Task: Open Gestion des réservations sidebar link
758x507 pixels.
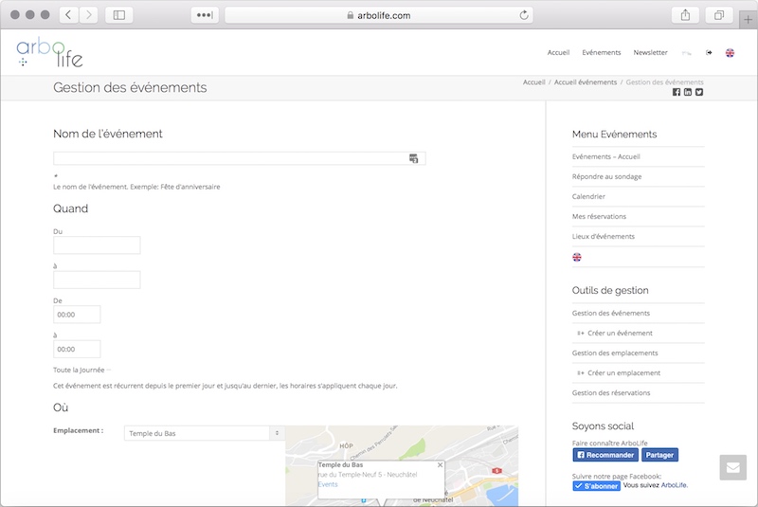Action: click(610, 392)
